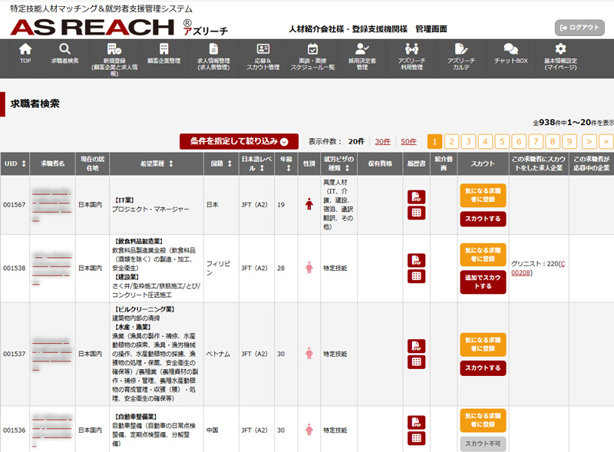Open 基本情報設定 gear icon
Image resolution: width=614 pixels, height=452 pixels.
[560, 49]
